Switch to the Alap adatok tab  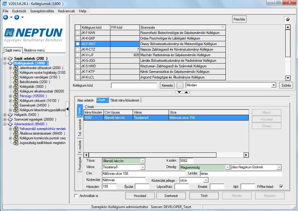click(x=85, y=100)
